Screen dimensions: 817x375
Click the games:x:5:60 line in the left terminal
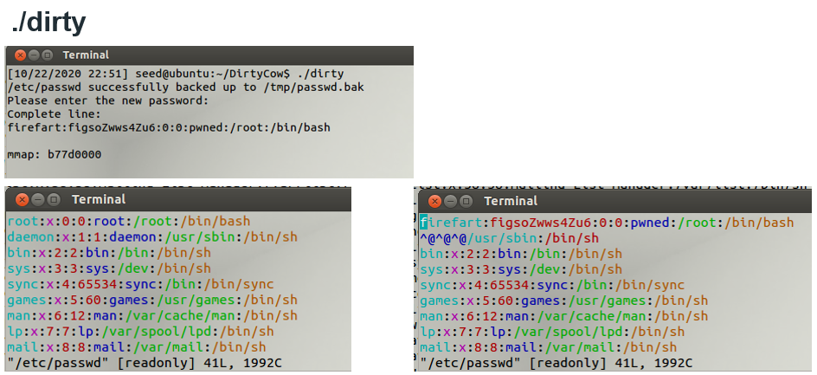(x=152, y=300)
